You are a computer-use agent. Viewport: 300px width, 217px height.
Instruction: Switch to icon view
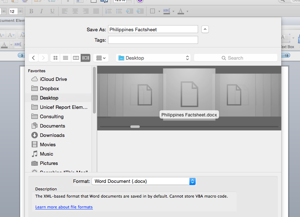pos(55,58)
